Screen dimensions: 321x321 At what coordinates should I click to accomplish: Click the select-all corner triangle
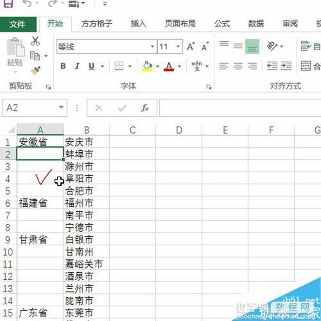tap(11, 130)
